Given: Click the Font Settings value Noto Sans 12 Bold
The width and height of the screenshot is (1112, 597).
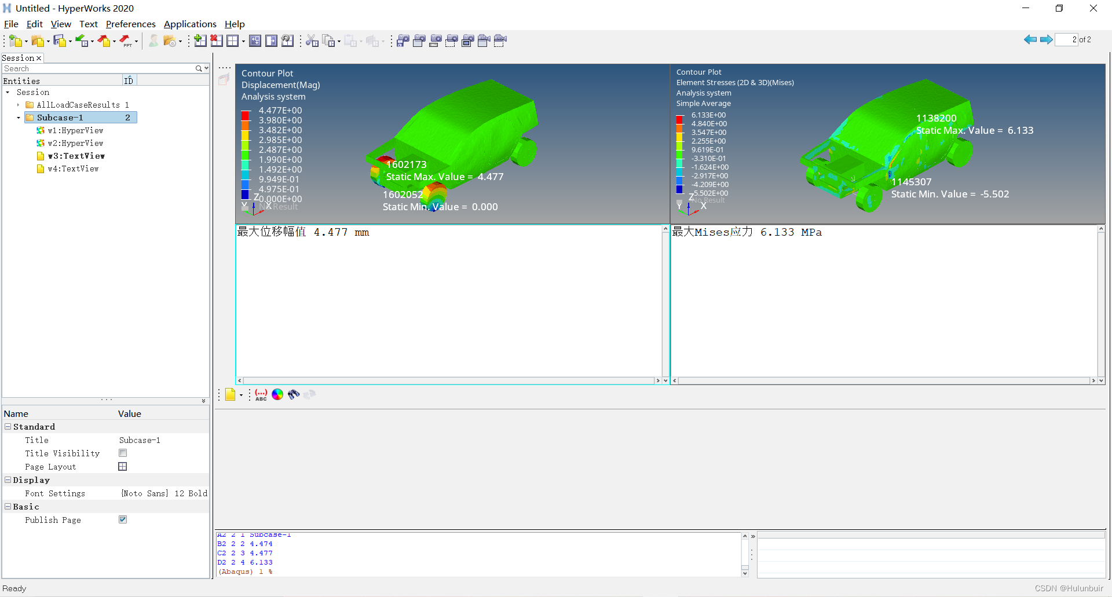Looking at the screenshot, I should pos(164,493).
